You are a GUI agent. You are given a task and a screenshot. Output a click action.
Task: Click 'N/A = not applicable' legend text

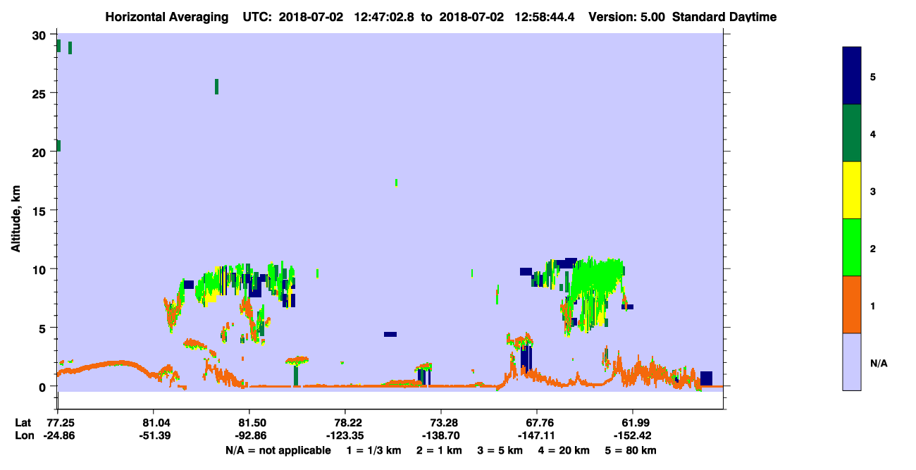point(278,450)
